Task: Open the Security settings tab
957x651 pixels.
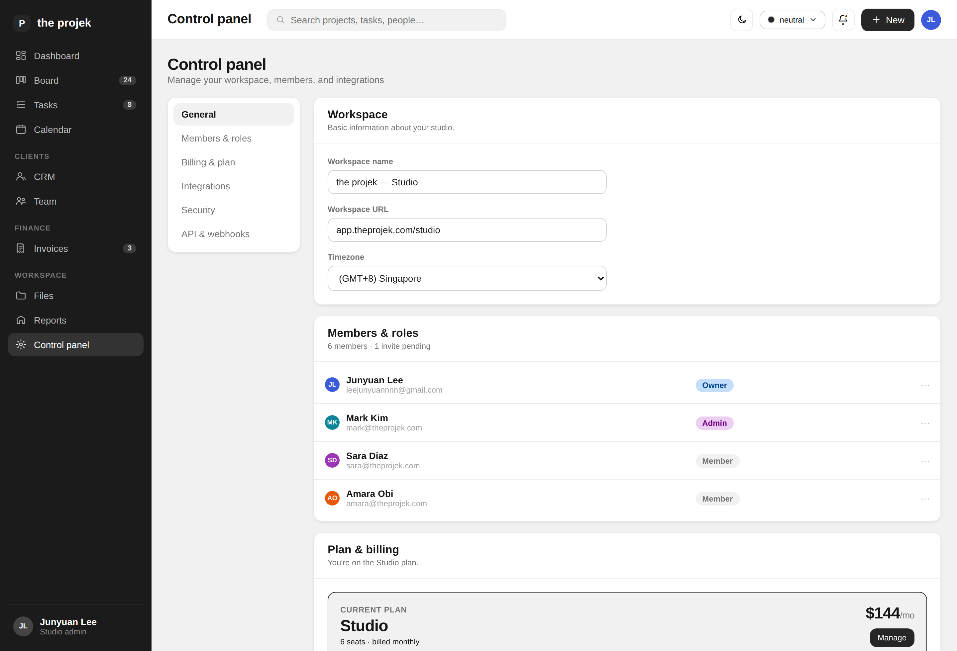Action: pos(234,210)
